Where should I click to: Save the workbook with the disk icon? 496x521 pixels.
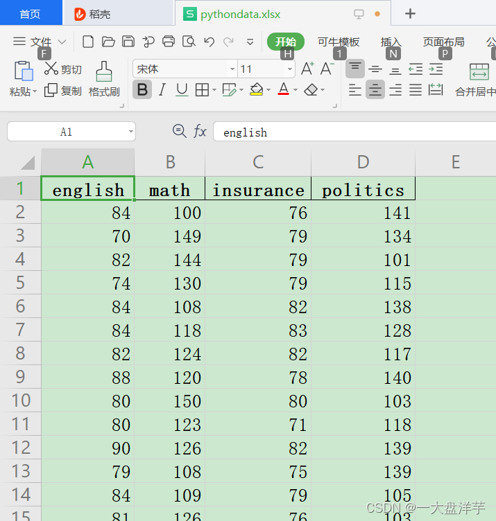[x=128, y=42]
